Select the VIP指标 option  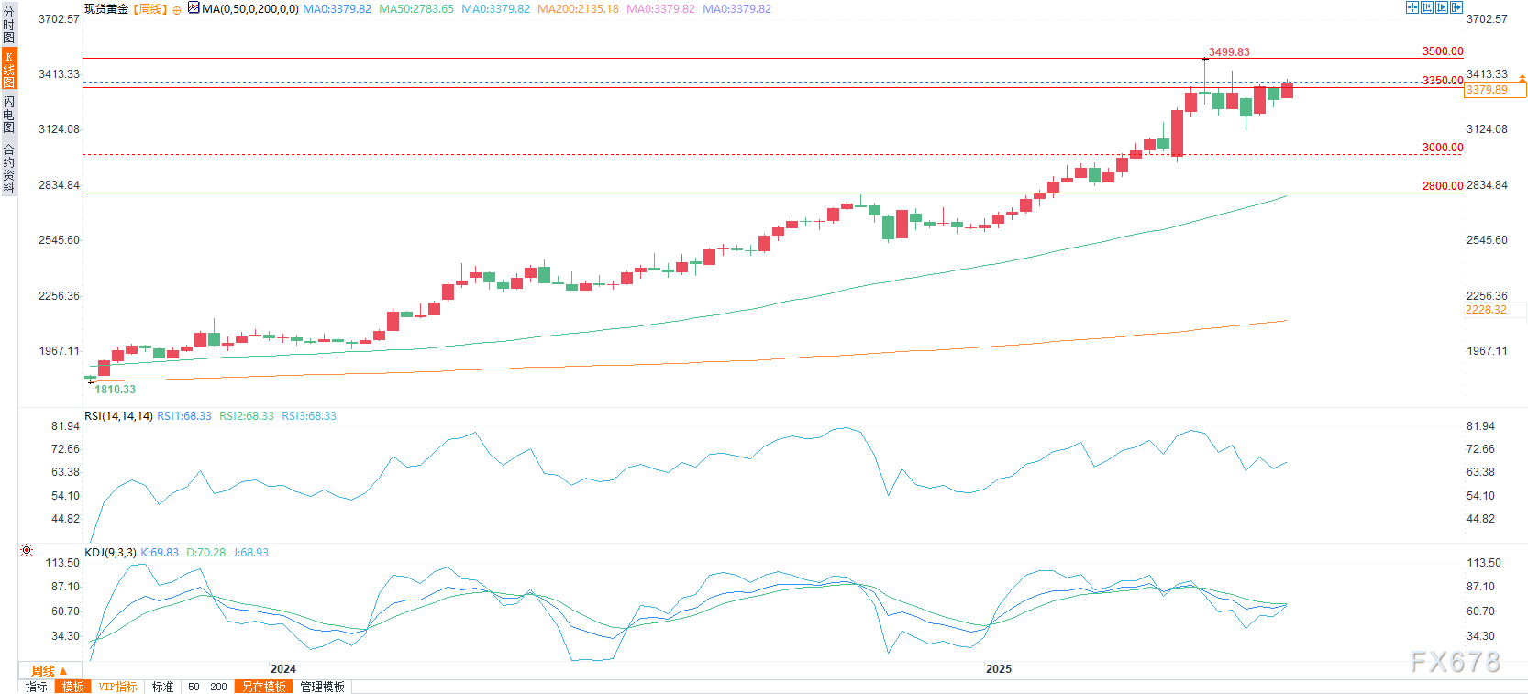[117, 687]
